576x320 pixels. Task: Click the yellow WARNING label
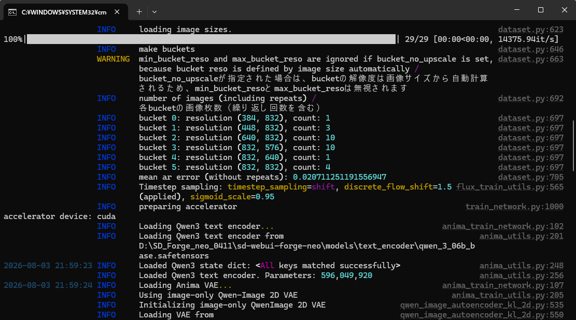pyautogui.click(x=113, y=59)
